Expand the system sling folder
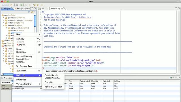Screen dimensions: 181x102 point(3,23)
